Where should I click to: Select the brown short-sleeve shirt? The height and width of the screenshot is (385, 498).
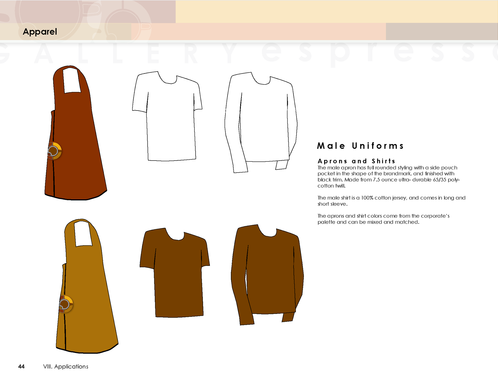point(175,273)
